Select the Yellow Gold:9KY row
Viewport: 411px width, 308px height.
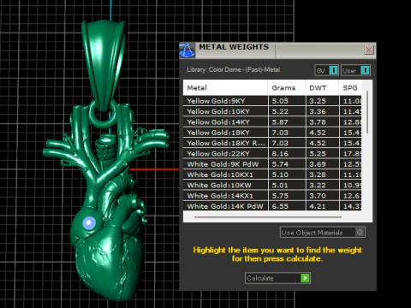[272, 101]
